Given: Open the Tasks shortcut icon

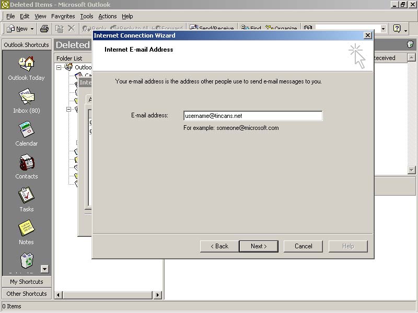Looking at the screenshot, I should click(27, 195).
